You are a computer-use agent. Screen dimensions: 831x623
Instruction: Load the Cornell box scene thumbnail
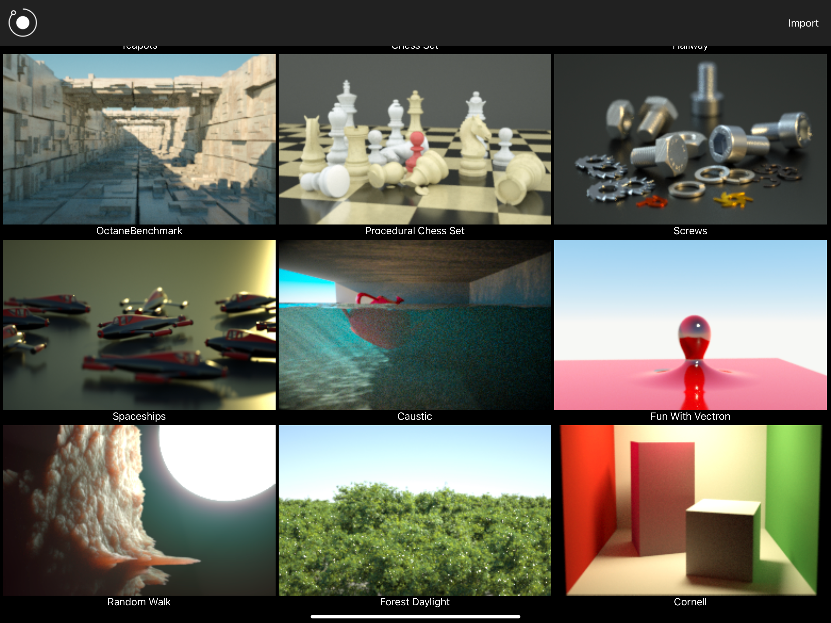pos(690,510)
